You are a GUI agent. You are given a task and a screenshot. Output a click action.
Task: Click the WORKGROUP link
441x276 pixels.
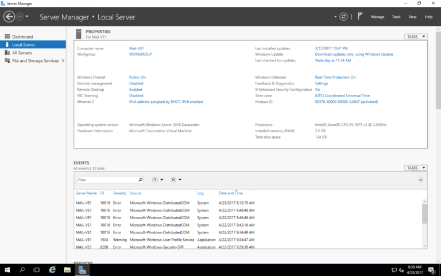(140, 54)
